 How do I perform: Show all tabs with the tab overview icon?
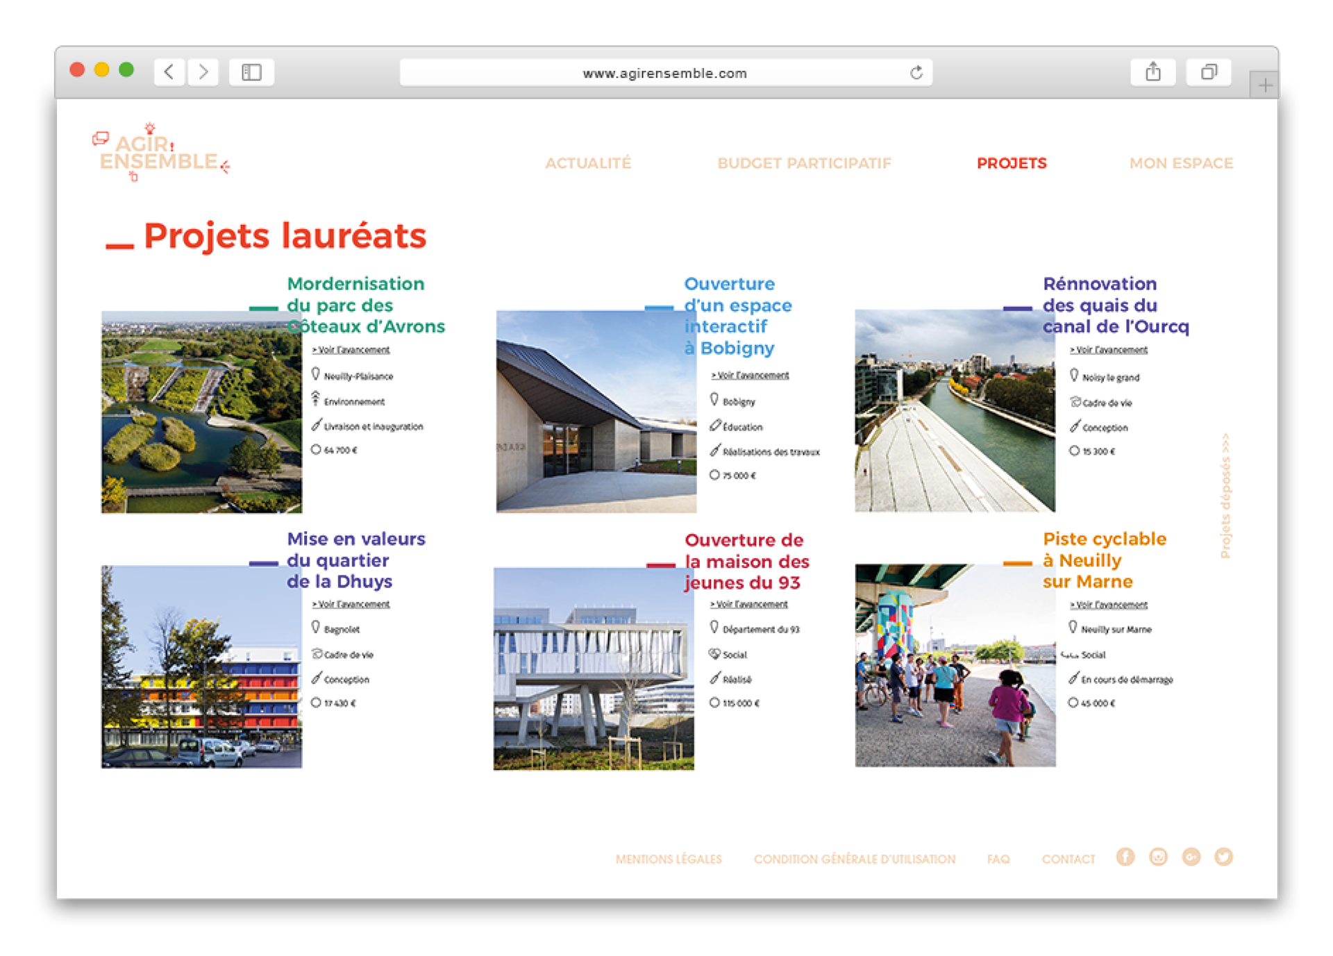coord(1209,72)
